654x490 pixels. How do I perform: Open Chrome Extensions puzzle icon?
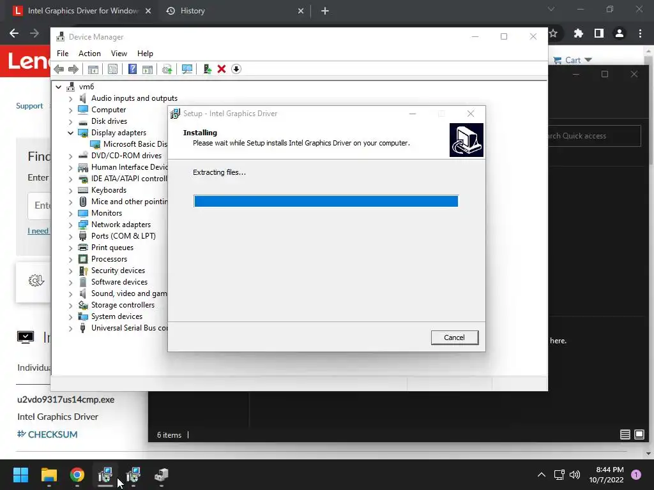coord(578,33)
